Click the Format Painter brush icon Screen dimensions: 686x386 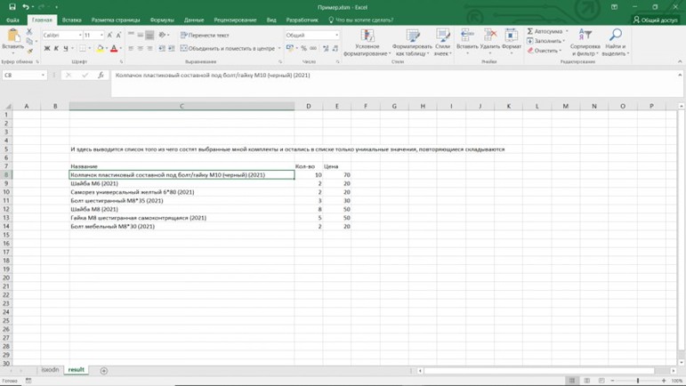coord(29,51)
